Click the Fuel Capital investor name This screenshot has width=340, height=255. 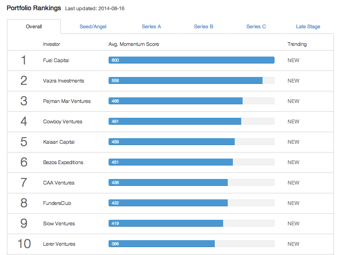coord(56,60)
